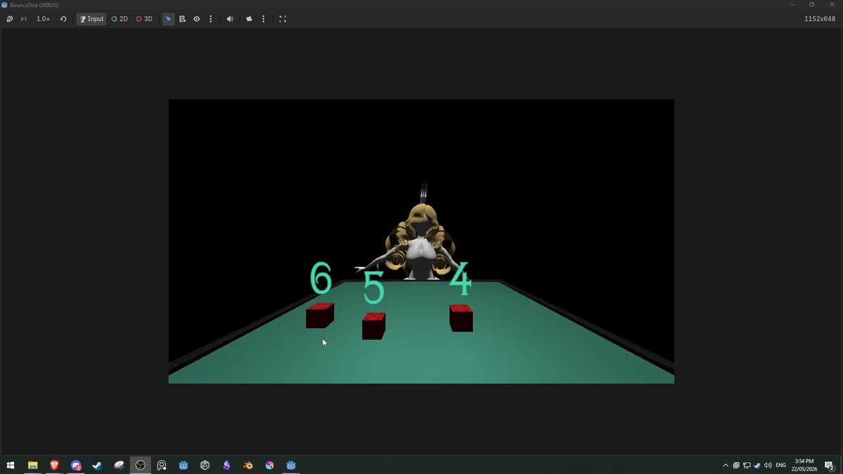Reset game speed with the circular arrow icon
This screenshot has width=843, height=474.
pyautogui.click(x=63, y=19)
